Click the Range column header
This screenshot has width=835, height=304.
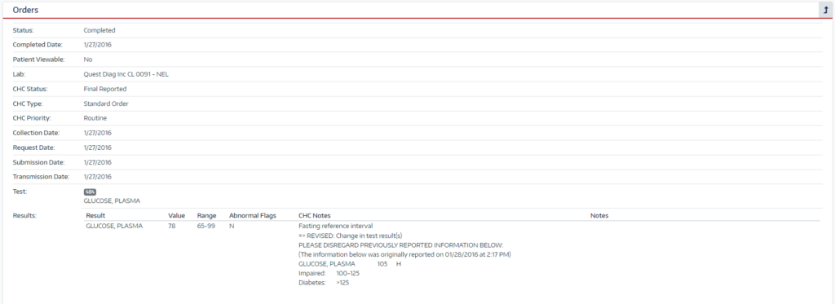(x=206, y=216)
